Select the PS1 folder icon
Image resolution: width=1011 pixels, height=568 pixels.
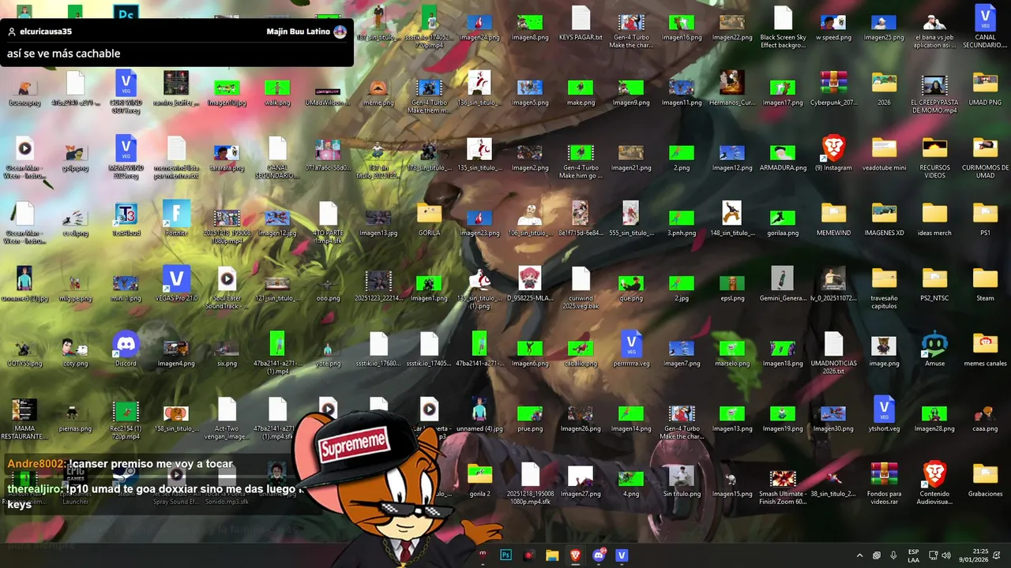point(985,219)
